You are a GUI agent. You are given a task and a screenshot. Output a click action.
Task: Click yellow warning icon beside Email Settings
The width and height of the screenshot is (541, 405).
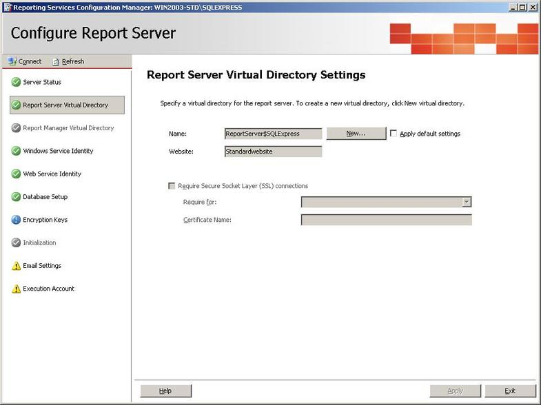coord(16,266)
